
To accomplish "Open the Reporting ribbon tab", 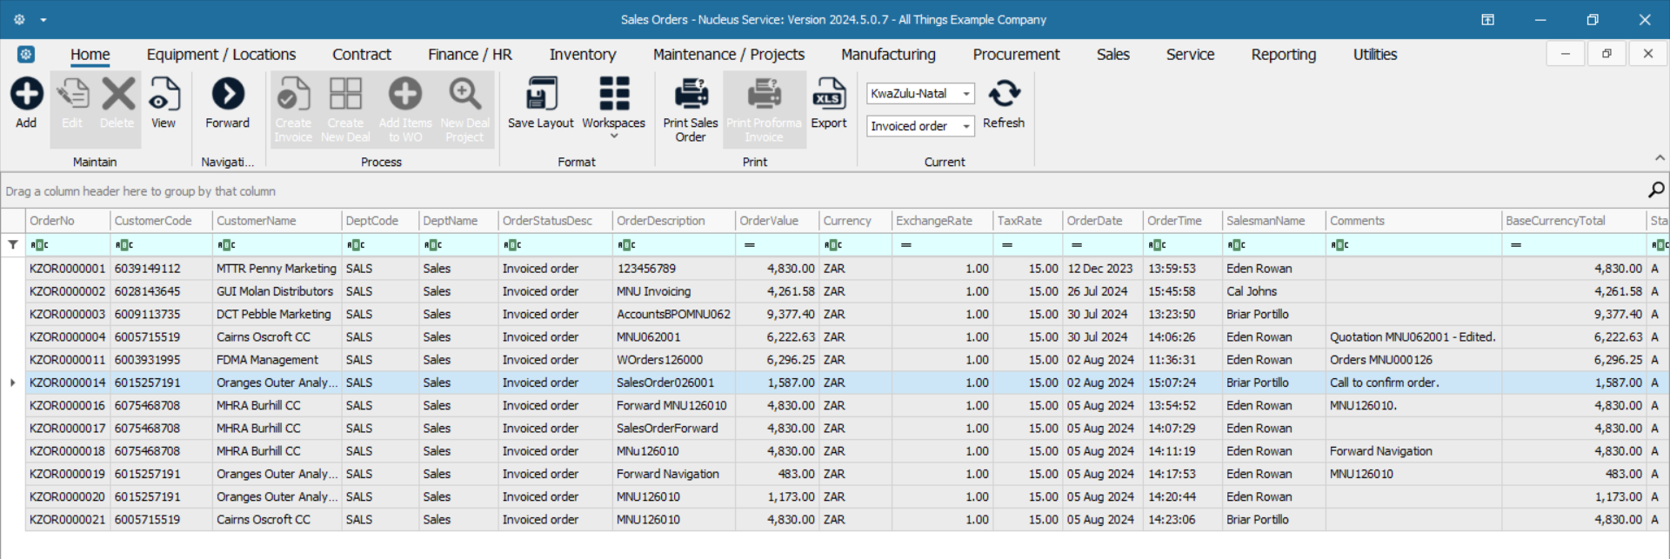I will (x=1283, y=55).
